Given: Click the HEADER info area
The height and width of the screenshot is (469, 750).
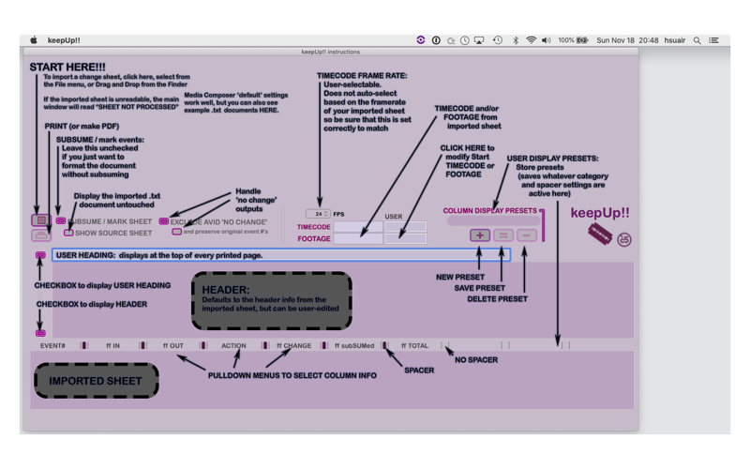Looking at the screenshot, I should point(272,300).
